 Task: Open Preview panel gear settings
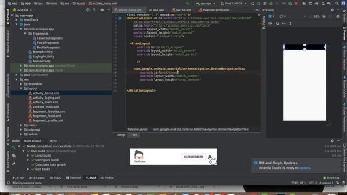pyautogui.click(x=332, y=10)
